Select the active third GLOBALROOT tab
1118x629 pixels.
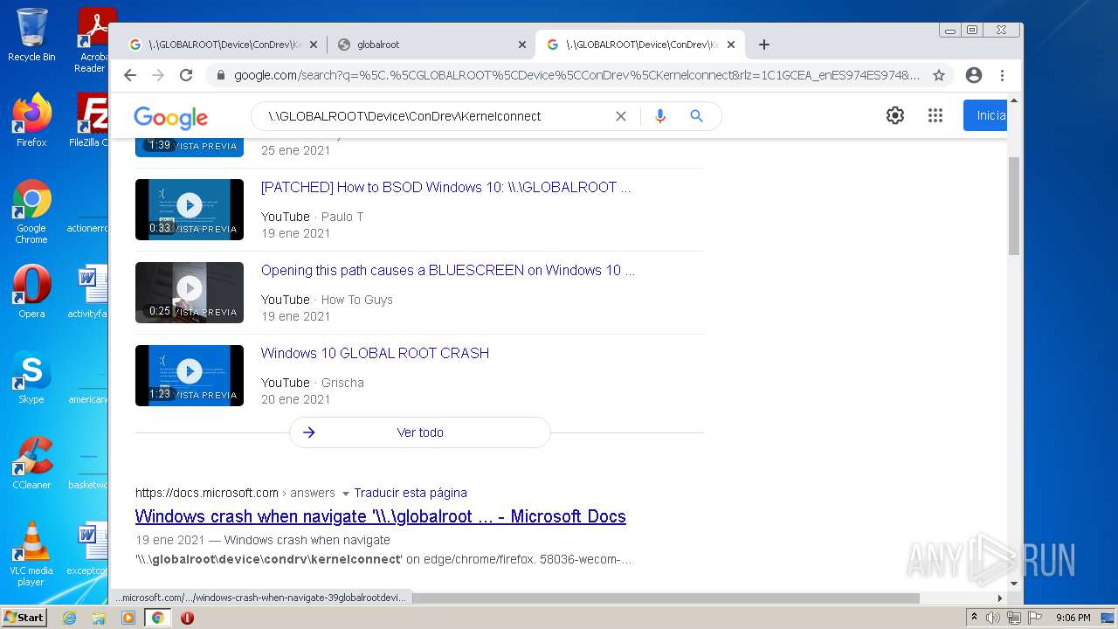tap(640, 45)
